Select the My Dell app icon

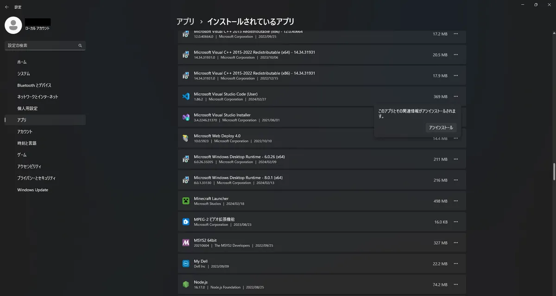point(186,263)
